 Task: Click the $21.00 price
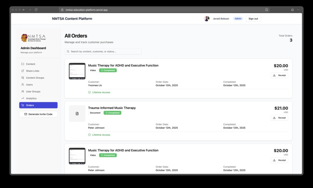[281, 108]
